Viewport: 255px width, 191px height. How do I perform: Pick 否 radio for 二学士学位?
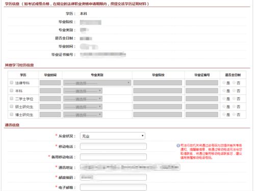234,99
